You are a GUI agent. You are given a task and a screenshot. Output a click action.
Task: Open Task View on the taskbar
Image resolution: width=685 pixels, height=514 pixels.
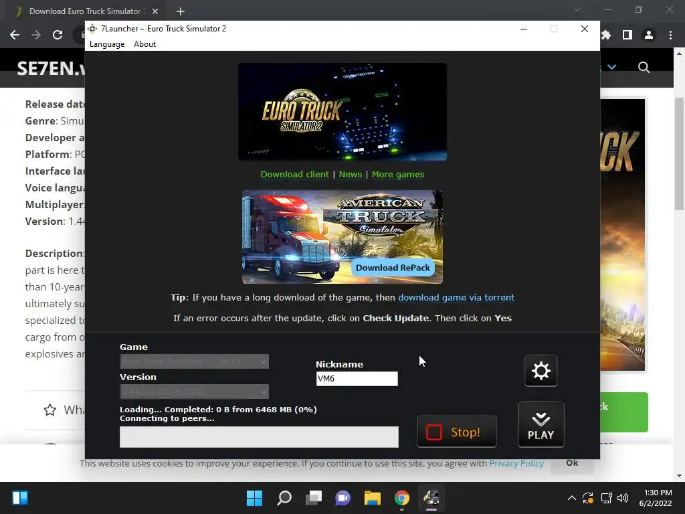click(314, 498)
